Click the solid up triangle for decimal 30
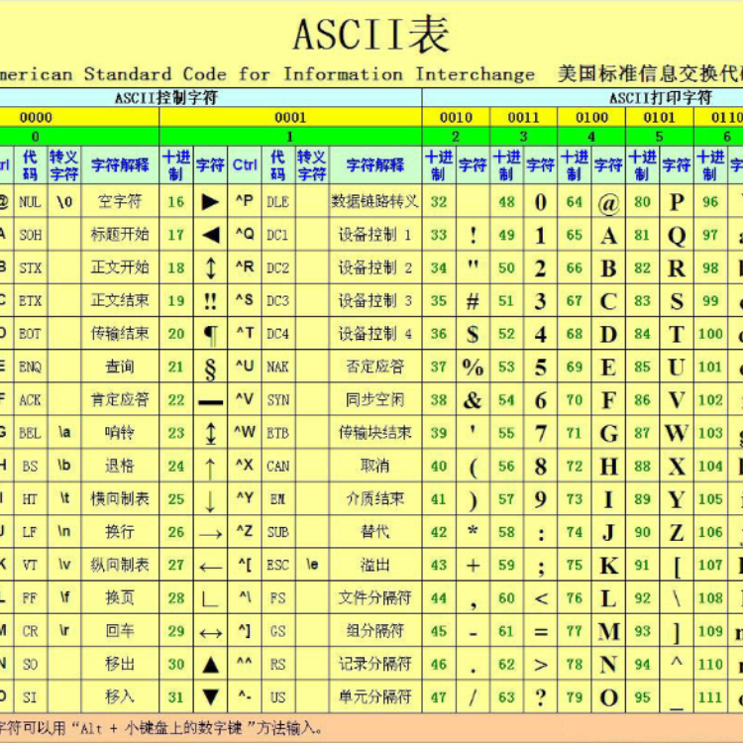The image size is (743, 743). pyautogui.click(x=210, y=665)
